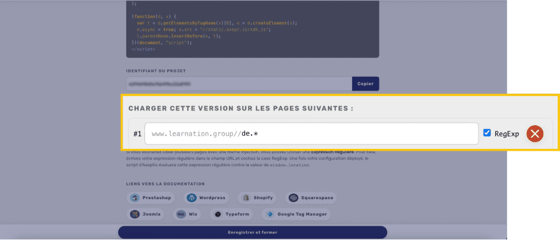
Task: Click the Wix logo icon
Action: click(x=182, y=215)
